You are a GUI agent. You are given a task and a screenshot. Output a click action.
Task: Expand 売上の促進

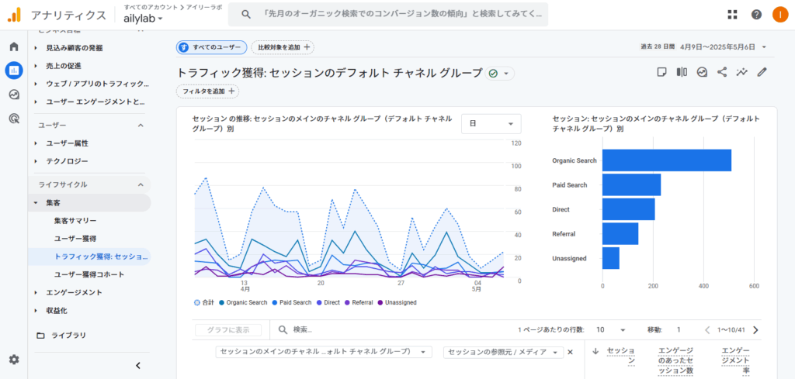tap(36, 66)
